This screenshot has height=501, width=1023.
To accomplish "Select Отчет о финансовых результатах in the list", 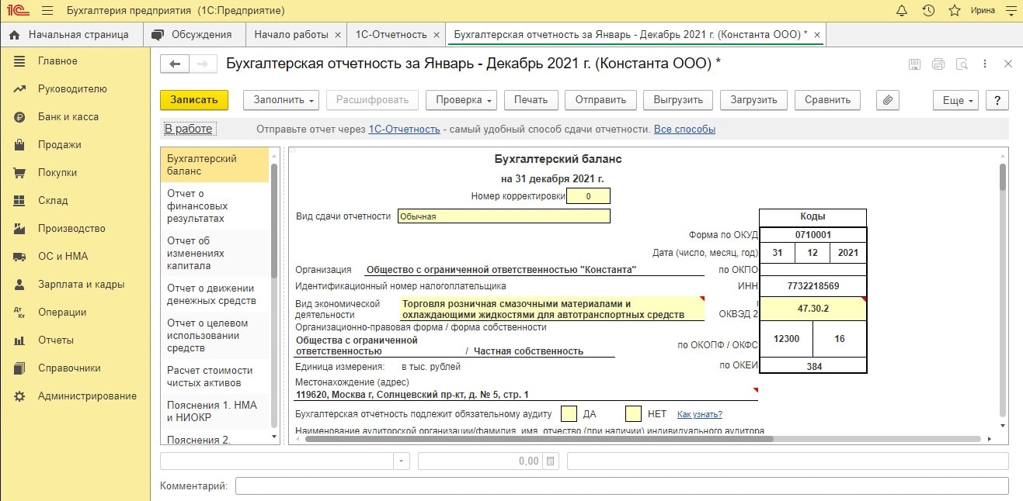I will (214, 206).
